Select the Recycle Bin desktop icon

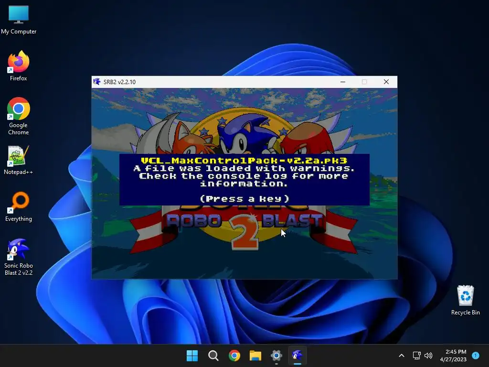(465, 300)
